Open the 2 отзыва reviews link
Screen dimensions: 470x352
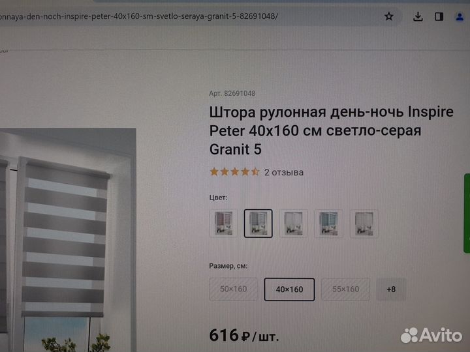(284, 172)
